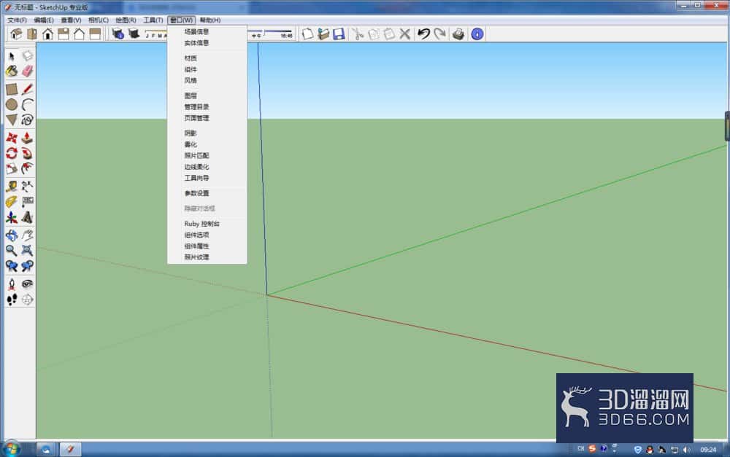Select Ruby 控制台 menu entry
This screenshot has width=730, height=457.
[x=201, y=224]
